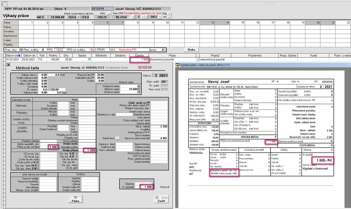Click the Sleva na vyživované děti field 4 901
The height and width of the screenshot is (209, 351).
pyautogui.click(x=159, y=138)
